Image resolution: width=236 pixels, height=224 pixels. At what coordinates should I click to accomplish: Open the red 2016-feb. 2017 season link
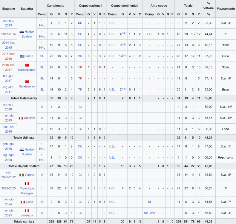click(x=8, y=67)
